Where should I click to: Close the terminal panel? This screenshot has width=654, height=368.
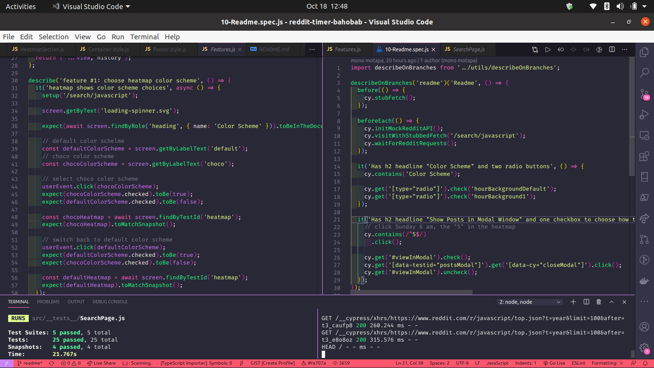point(624,302)
